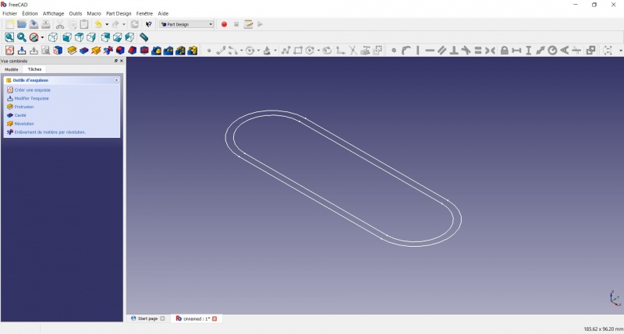Click the What's This help icon
The width and height of the screenshot is (624, 334).
[148, 24]
